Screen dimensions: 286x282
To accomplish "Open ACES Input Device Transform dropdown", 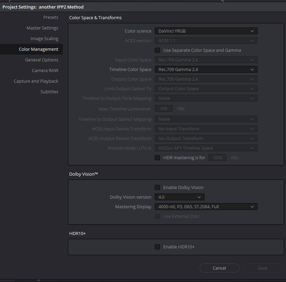I will [206, 129].
